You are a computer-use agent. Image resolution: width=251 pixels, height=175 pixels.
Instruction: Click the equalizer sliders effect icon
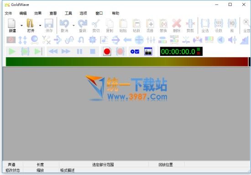click(x=151, y=40)
